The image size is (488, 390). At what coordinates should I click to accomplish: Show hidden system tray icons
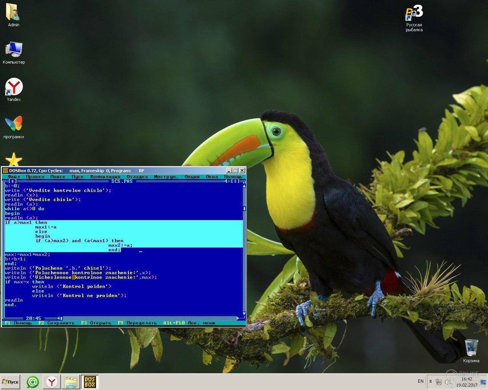[x=431, y=381]
